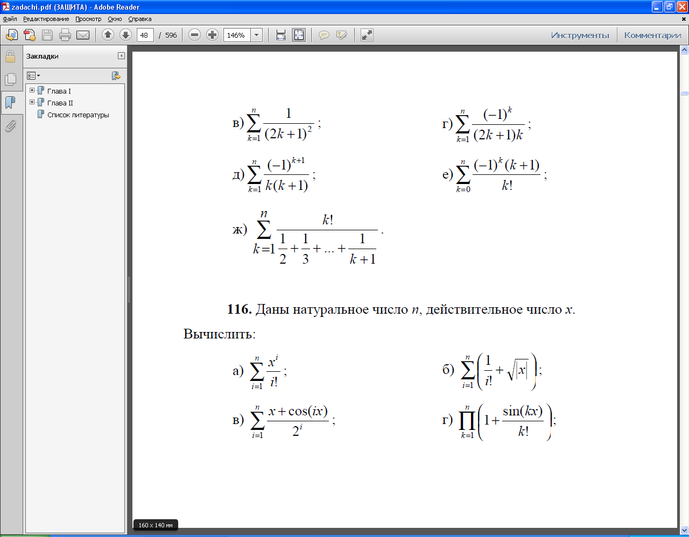Go to next page with down arrow
The image size is (689, 537).
125,35
